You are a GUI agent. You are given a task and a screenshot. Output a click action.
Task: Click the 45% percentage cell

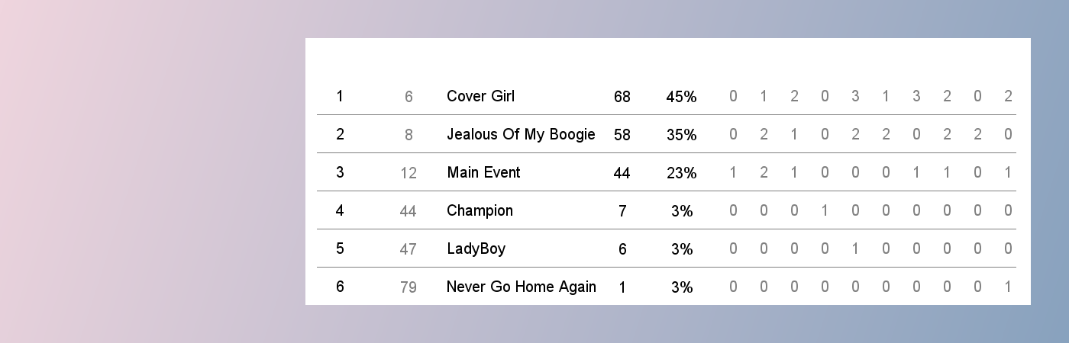click(681, 97)
